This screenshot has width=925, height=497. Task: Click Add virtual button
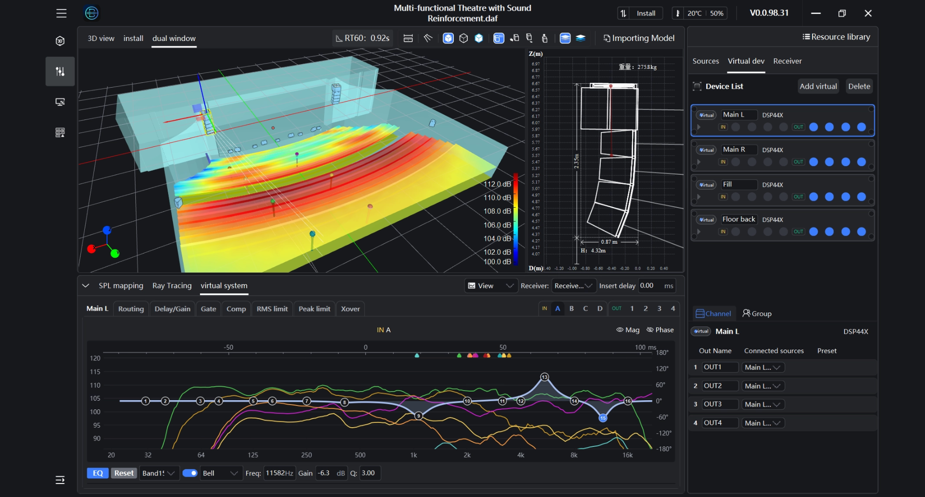(818, 86)
